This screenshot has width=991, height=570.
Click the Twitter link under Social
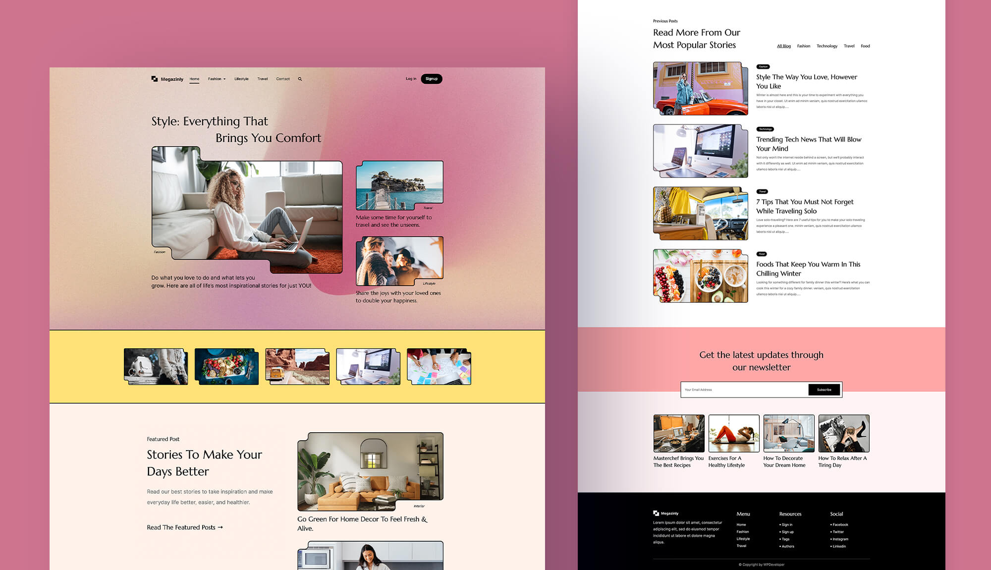(837, 532)
